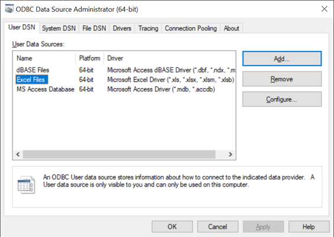
Task: Show the About tab
Action: (231, 28)
